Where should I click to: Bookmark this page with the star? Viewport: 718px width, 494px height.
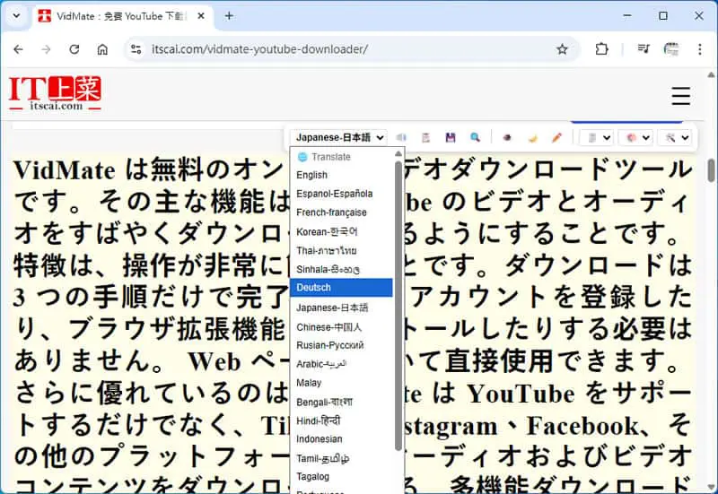tap(562, 49)
